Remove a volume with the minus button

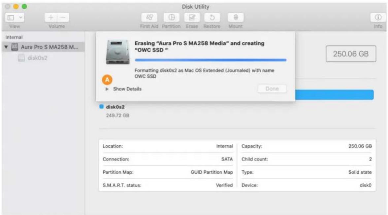tap(63, 17)
